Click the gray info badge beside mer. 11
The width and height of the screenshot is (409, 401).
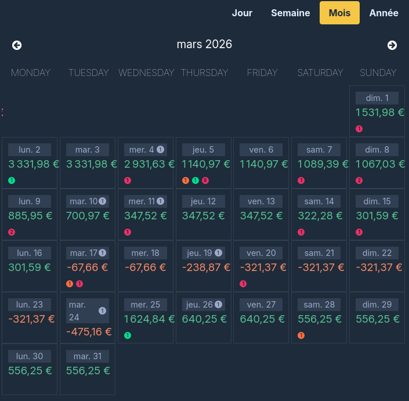160,201
